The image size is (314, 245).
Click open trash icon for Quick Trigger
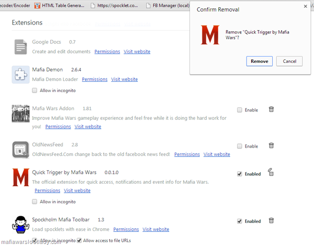(x=271, y=172)
